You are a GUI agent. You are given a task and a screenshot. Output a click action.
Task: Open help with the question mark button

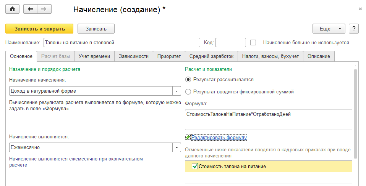[x=354, y=29]
